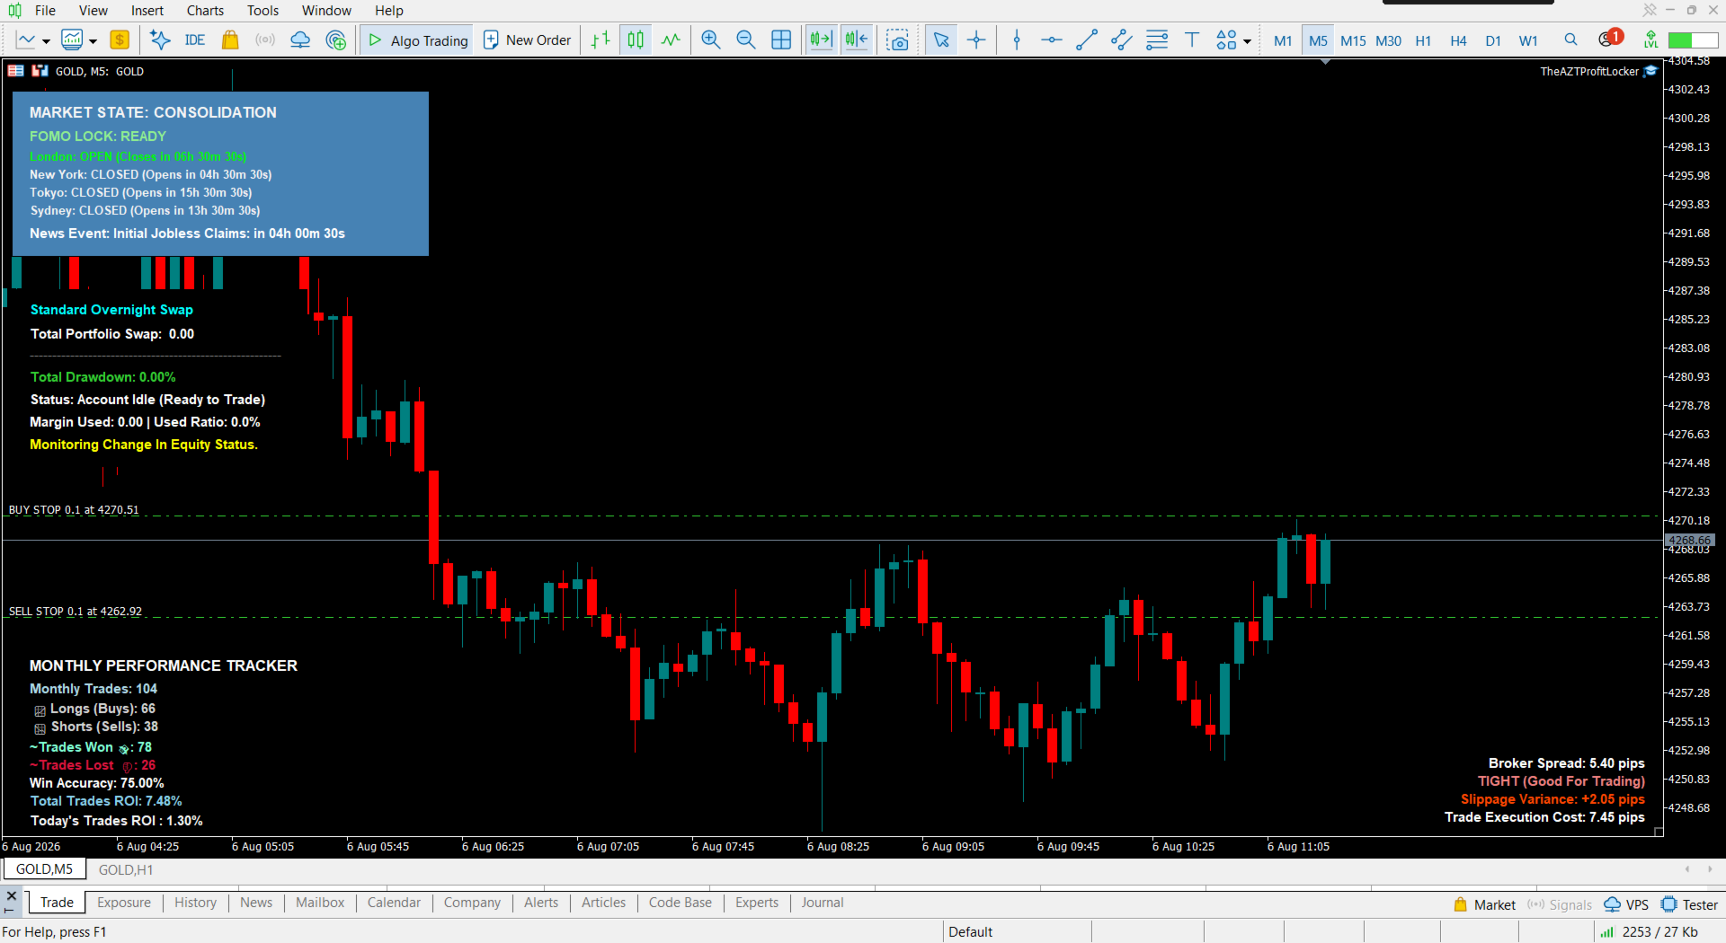This screenshot has width=1726, height=943.
Task: Select the crosshair cursor tool
Action: [976, 40]
